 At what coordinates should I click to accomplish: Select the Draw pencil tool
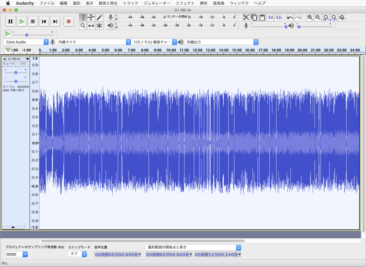99,18
